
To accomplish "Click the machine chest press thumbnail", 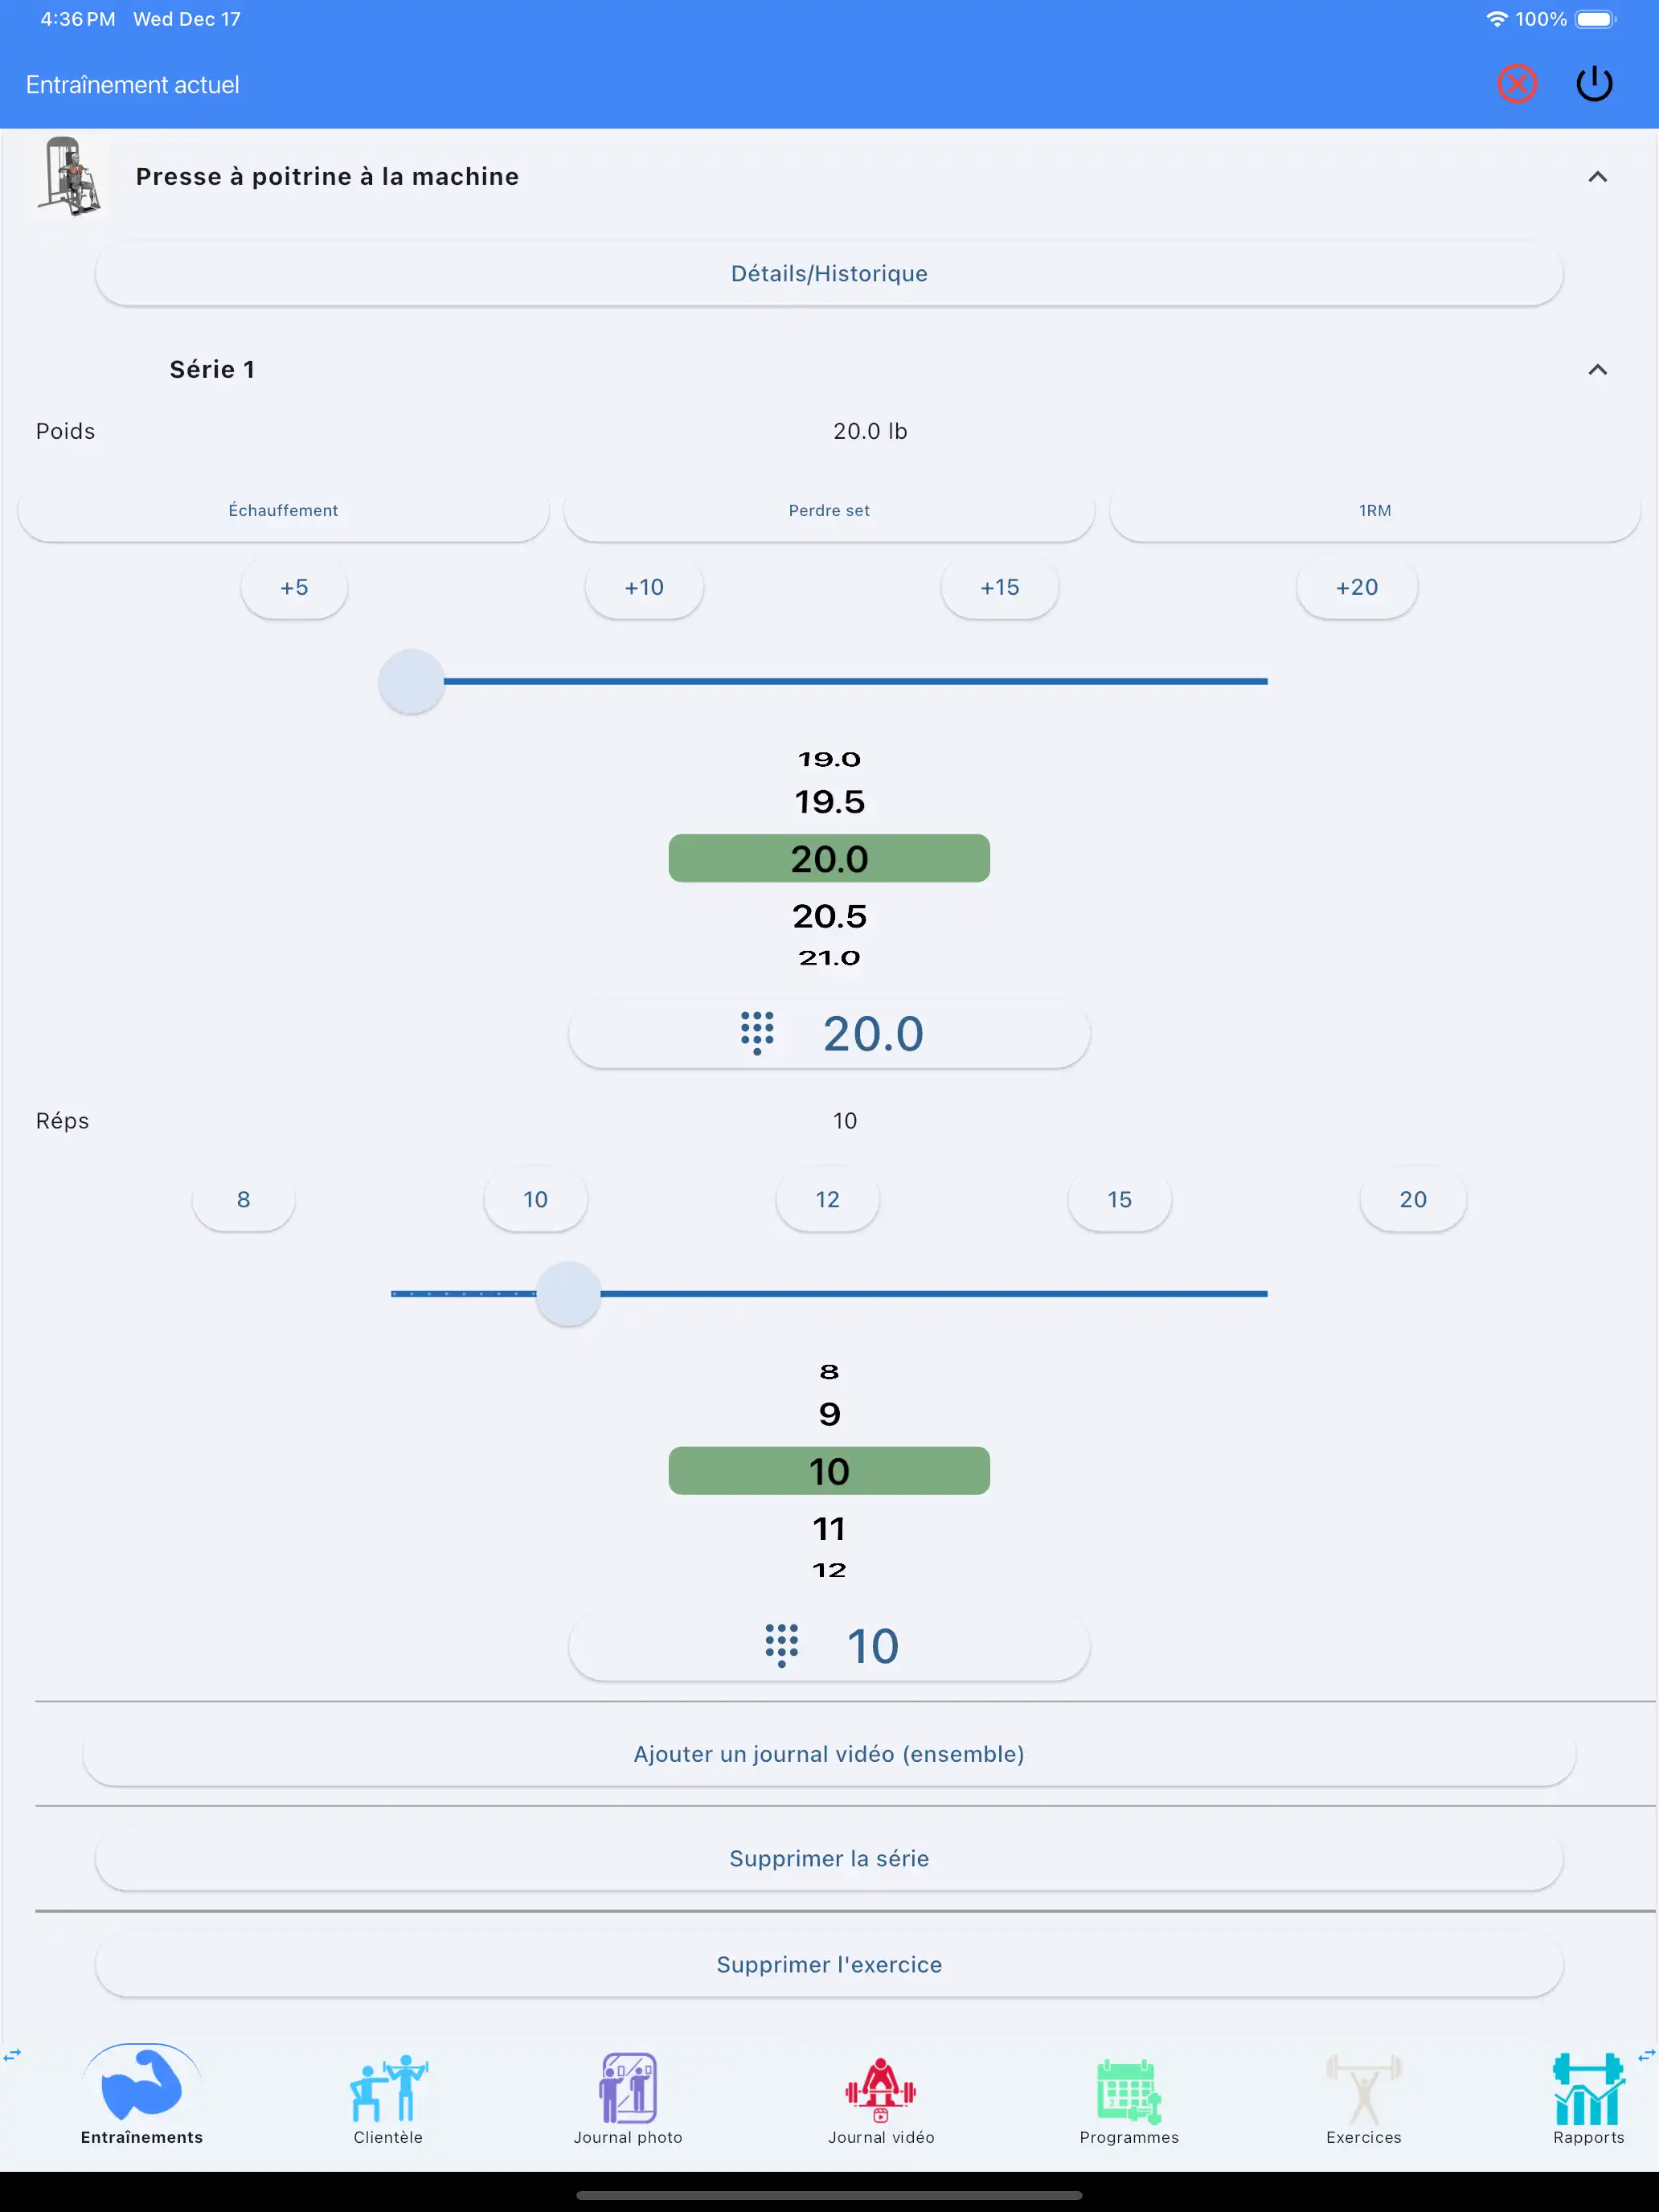I will (x=69, y=177).
